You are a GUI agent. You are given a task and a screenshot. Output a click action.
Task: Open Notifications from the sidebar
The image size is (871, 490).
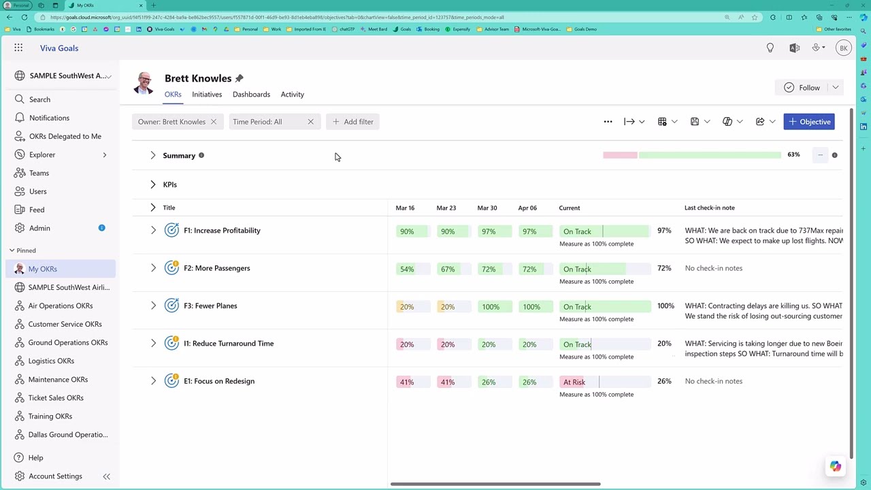49,118
